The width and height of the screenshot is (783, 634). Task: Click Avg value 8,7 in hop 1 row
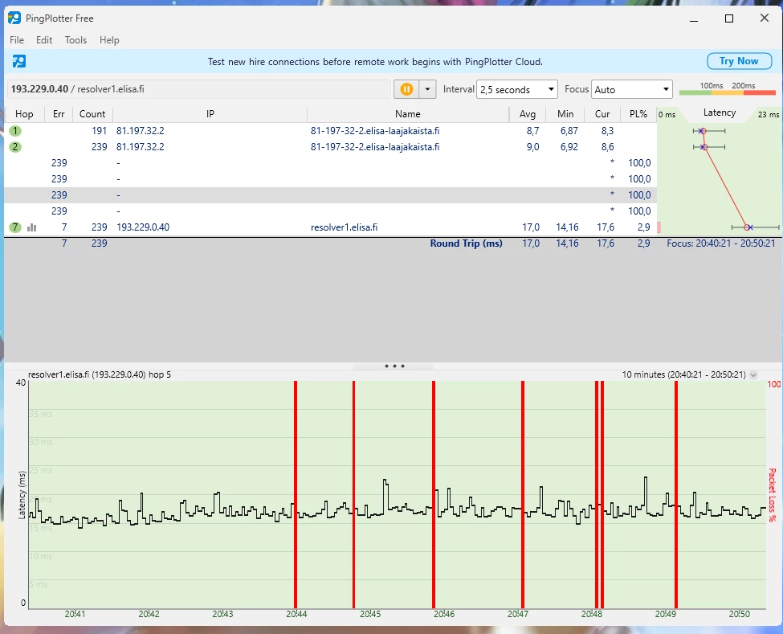point(532,131)
